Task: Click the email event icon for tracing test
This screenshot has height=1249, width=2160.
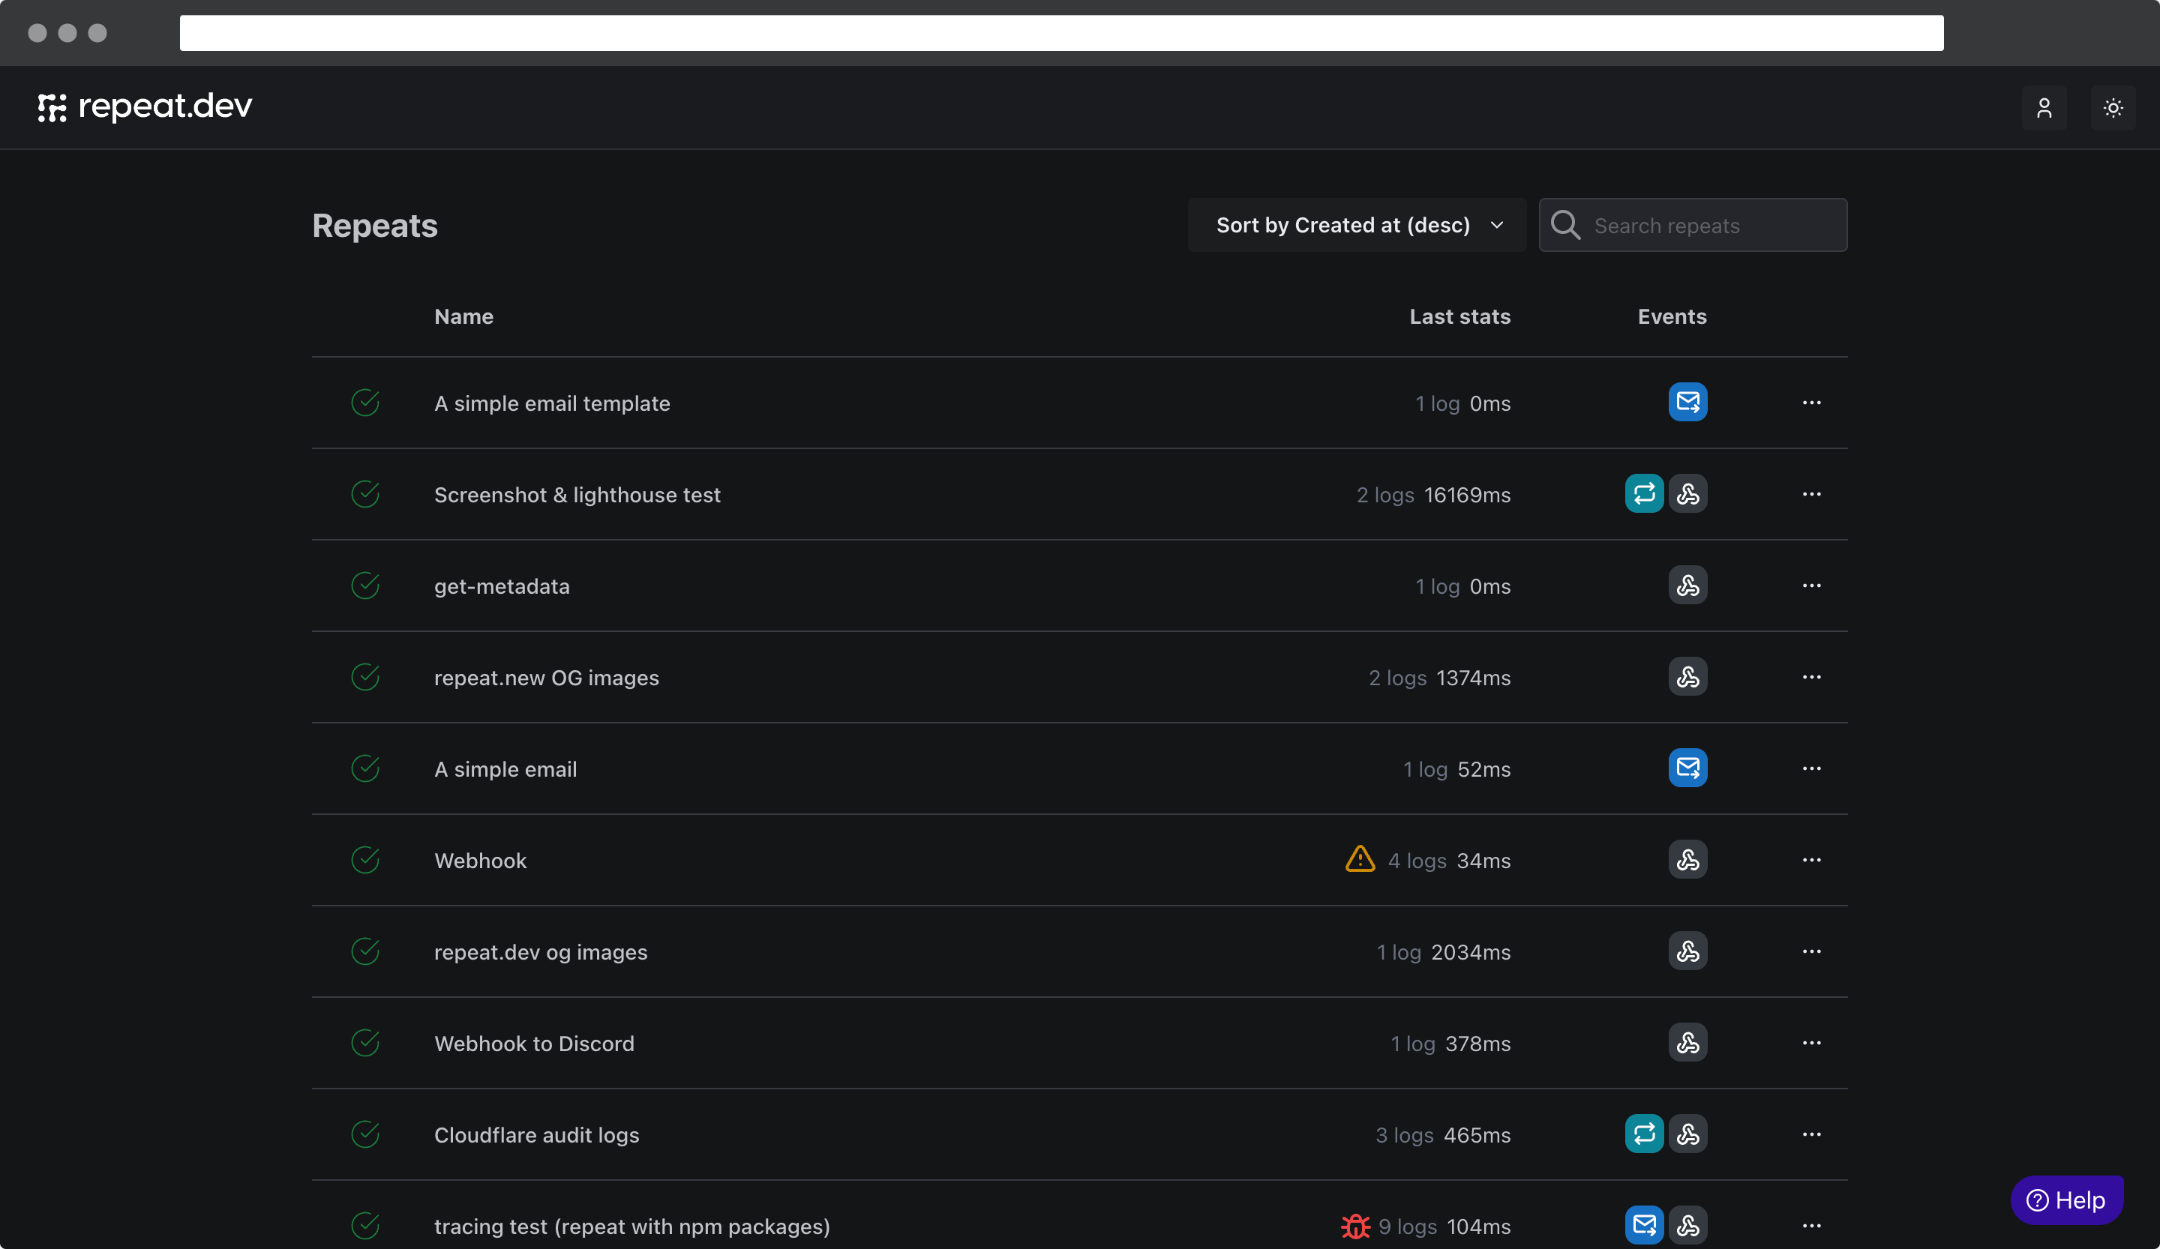Action: coord(1643,1225)
